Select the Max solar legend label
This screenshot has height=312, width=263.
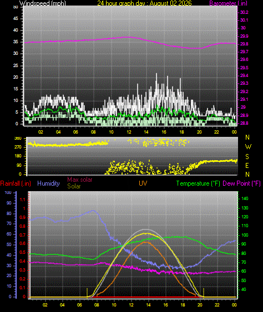(x=80, y=180)
